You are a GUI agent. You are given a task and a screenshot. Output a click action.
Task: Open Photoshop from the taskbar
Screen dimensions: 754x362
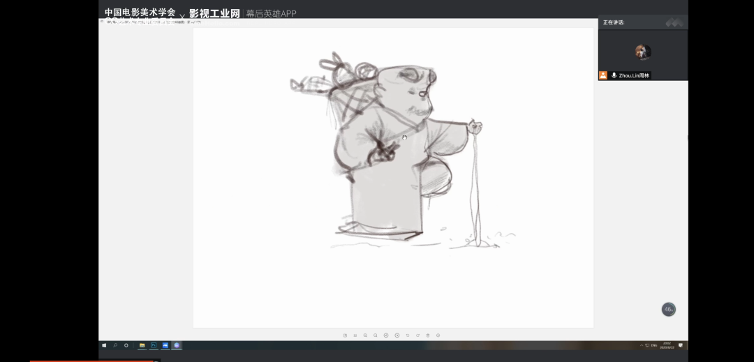coord(154,345)
